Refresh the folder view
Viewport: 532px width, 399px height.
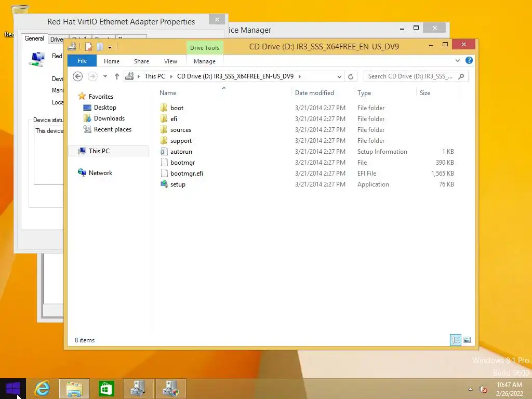click(351, 77)
